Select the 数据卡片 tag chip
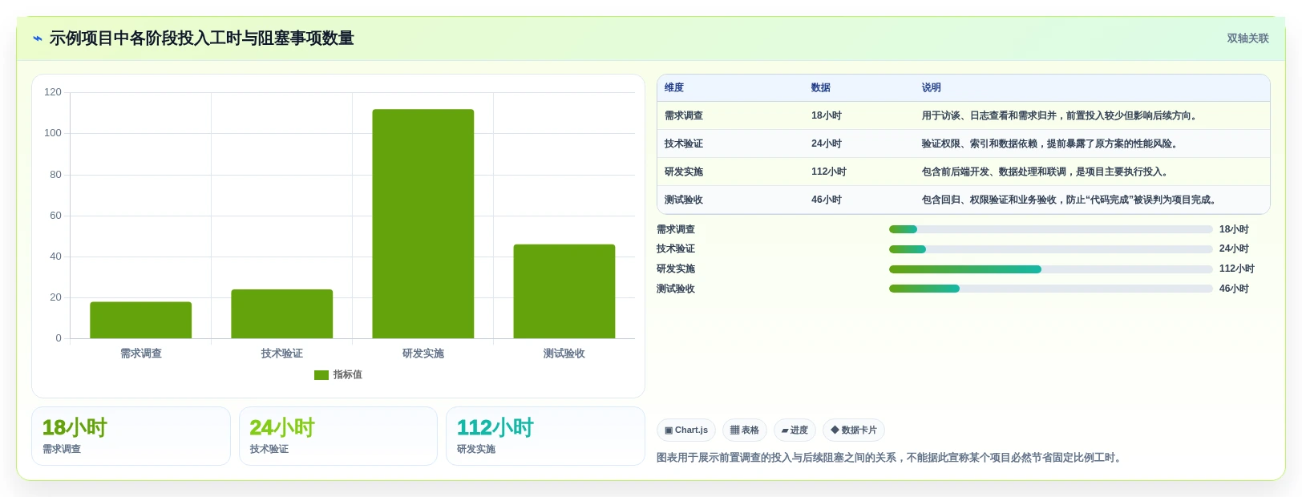1302x497 pixels. 854,430
